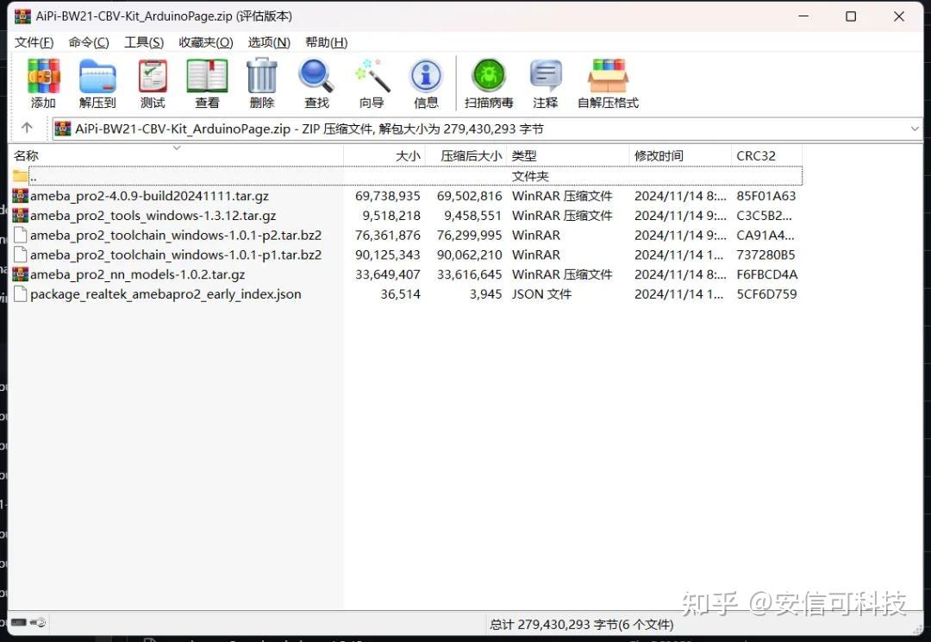This screenshot has width=931, height=642.
Task: Click the JSON 文件 type cell
Action: pyautogui.click(x=541, y=293)
